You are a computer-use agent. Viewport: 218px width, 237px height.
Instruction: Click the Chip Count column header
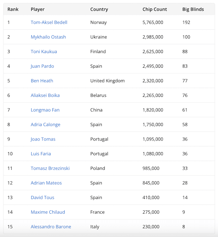click(x=155, y=9)
